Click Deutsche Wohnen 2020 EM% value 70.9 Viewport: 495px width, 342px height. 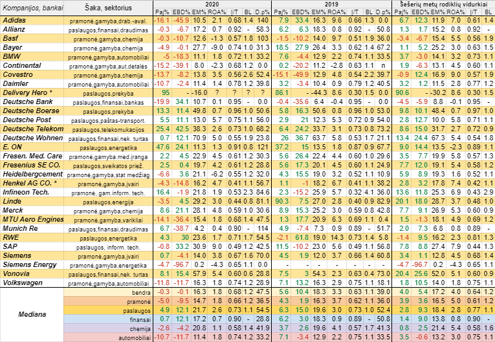pyautogui.click(x=199, y=138)
